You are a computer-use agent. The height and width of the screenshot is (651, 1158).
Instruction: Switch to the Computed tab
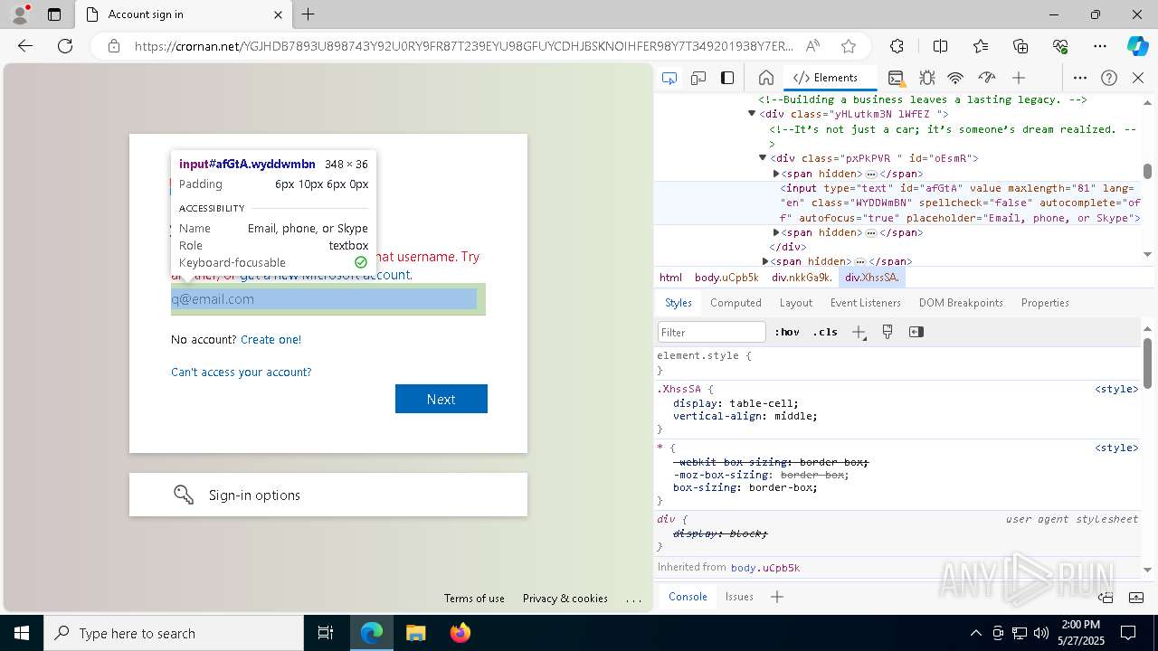(736, 303)
